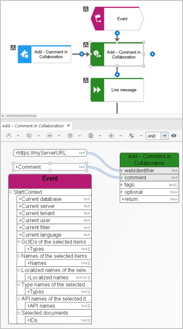Click the comment input parameter row
The height and width of the screenshot is (329, 183).
point(149,178)
